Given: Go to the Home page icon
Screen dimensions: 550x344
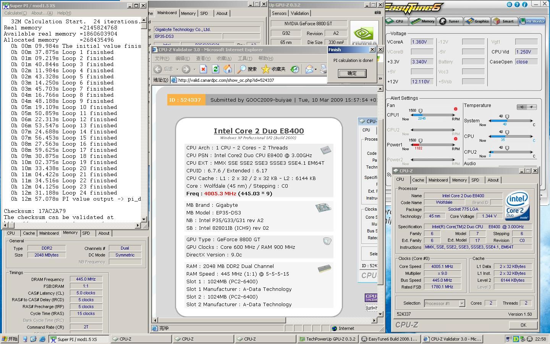Looking at the screenshot, I should click(228, 69).
